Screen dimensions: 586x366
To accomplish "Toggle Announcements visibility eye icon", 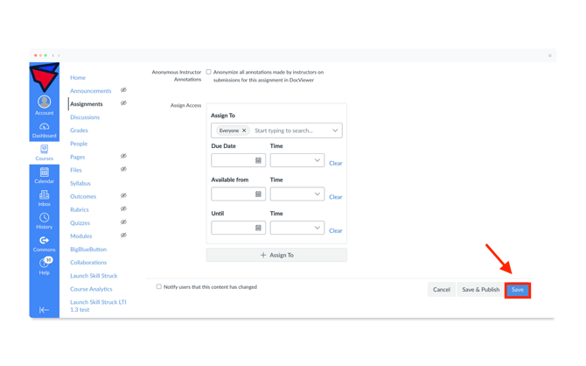I will tap(123, 90).
